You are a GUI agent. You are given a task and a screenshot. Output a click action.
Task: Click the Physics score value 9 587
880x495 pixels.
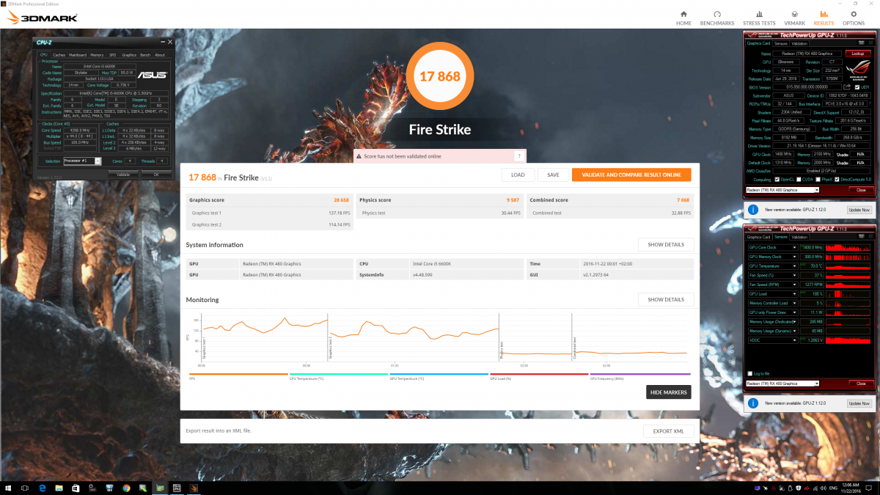[x=513, y=199]
